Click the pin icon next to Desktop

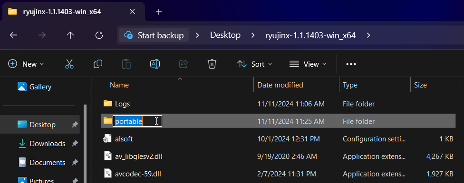click(75, 125)
